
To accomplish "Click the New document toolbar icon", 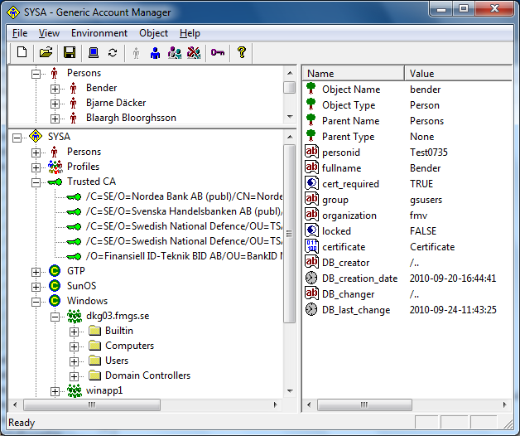I will pyautogui.click(x=22, y=53).
